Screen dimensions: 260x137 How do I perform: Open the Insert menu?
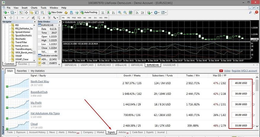[x=25, y=8]
